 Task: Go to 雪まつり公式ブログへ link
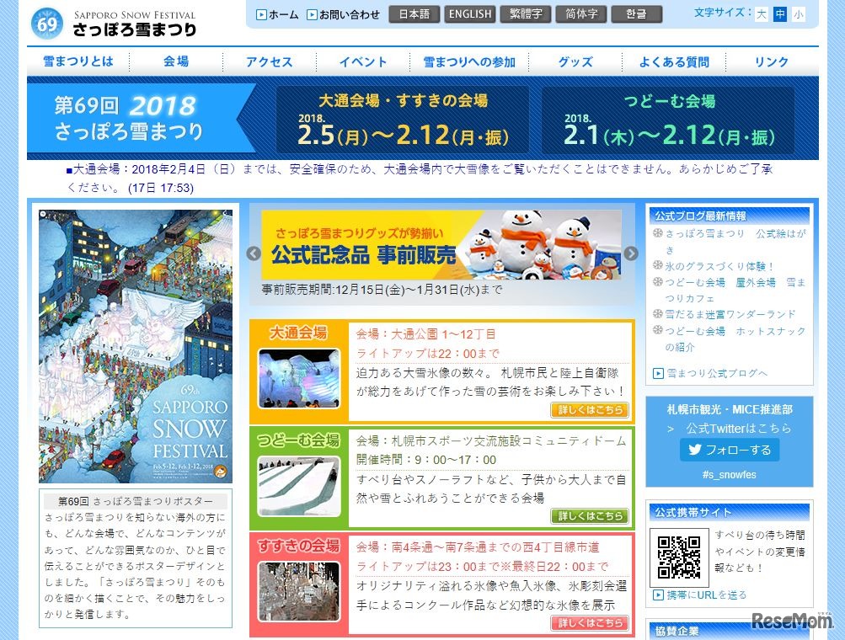point(710,373)
